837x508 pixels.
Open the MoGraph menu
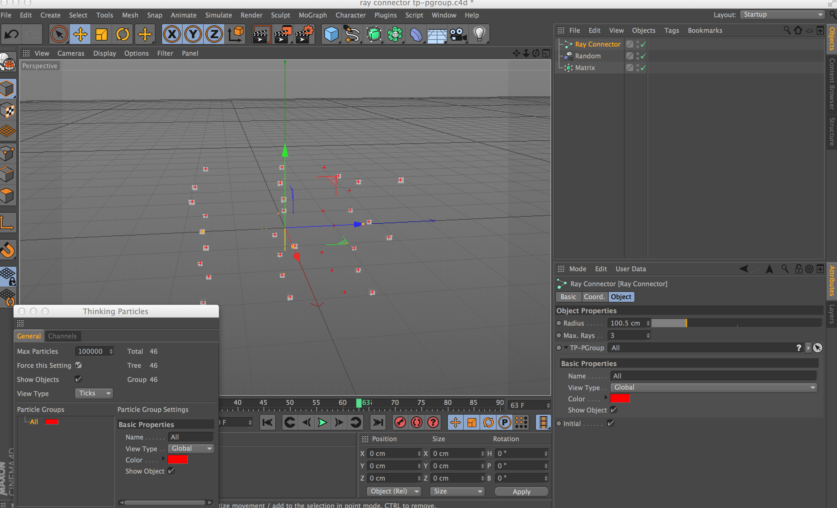click(x=313, y=15)
